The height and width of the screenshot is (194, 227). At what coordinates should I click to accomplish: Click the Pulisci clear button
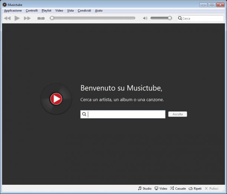pos(211,188)
